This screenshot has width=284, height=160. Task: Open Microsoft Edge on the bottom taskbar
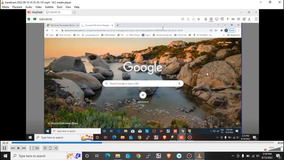[x=107, y=156]
